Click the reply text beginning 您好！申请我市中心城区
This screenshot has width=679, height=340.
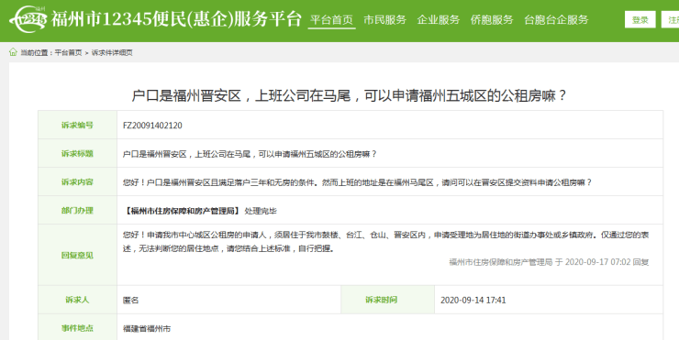click(x=385, y=242)
